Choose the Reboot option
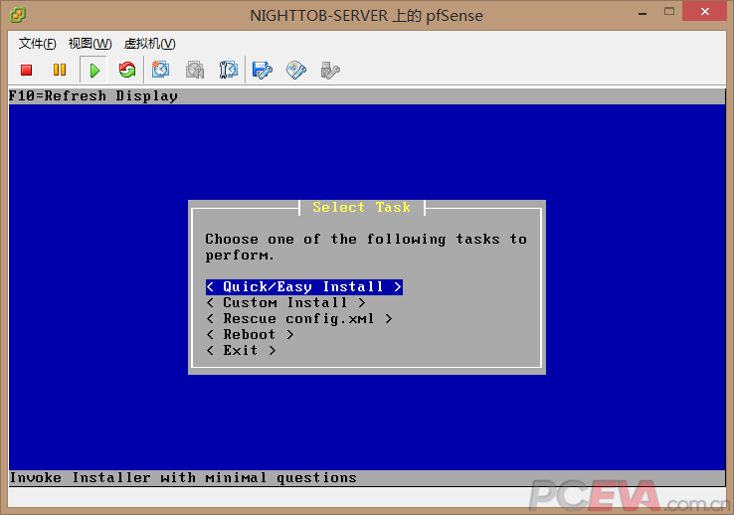The width and height of the screenshot is (734, 515). [x=250, y=335]
